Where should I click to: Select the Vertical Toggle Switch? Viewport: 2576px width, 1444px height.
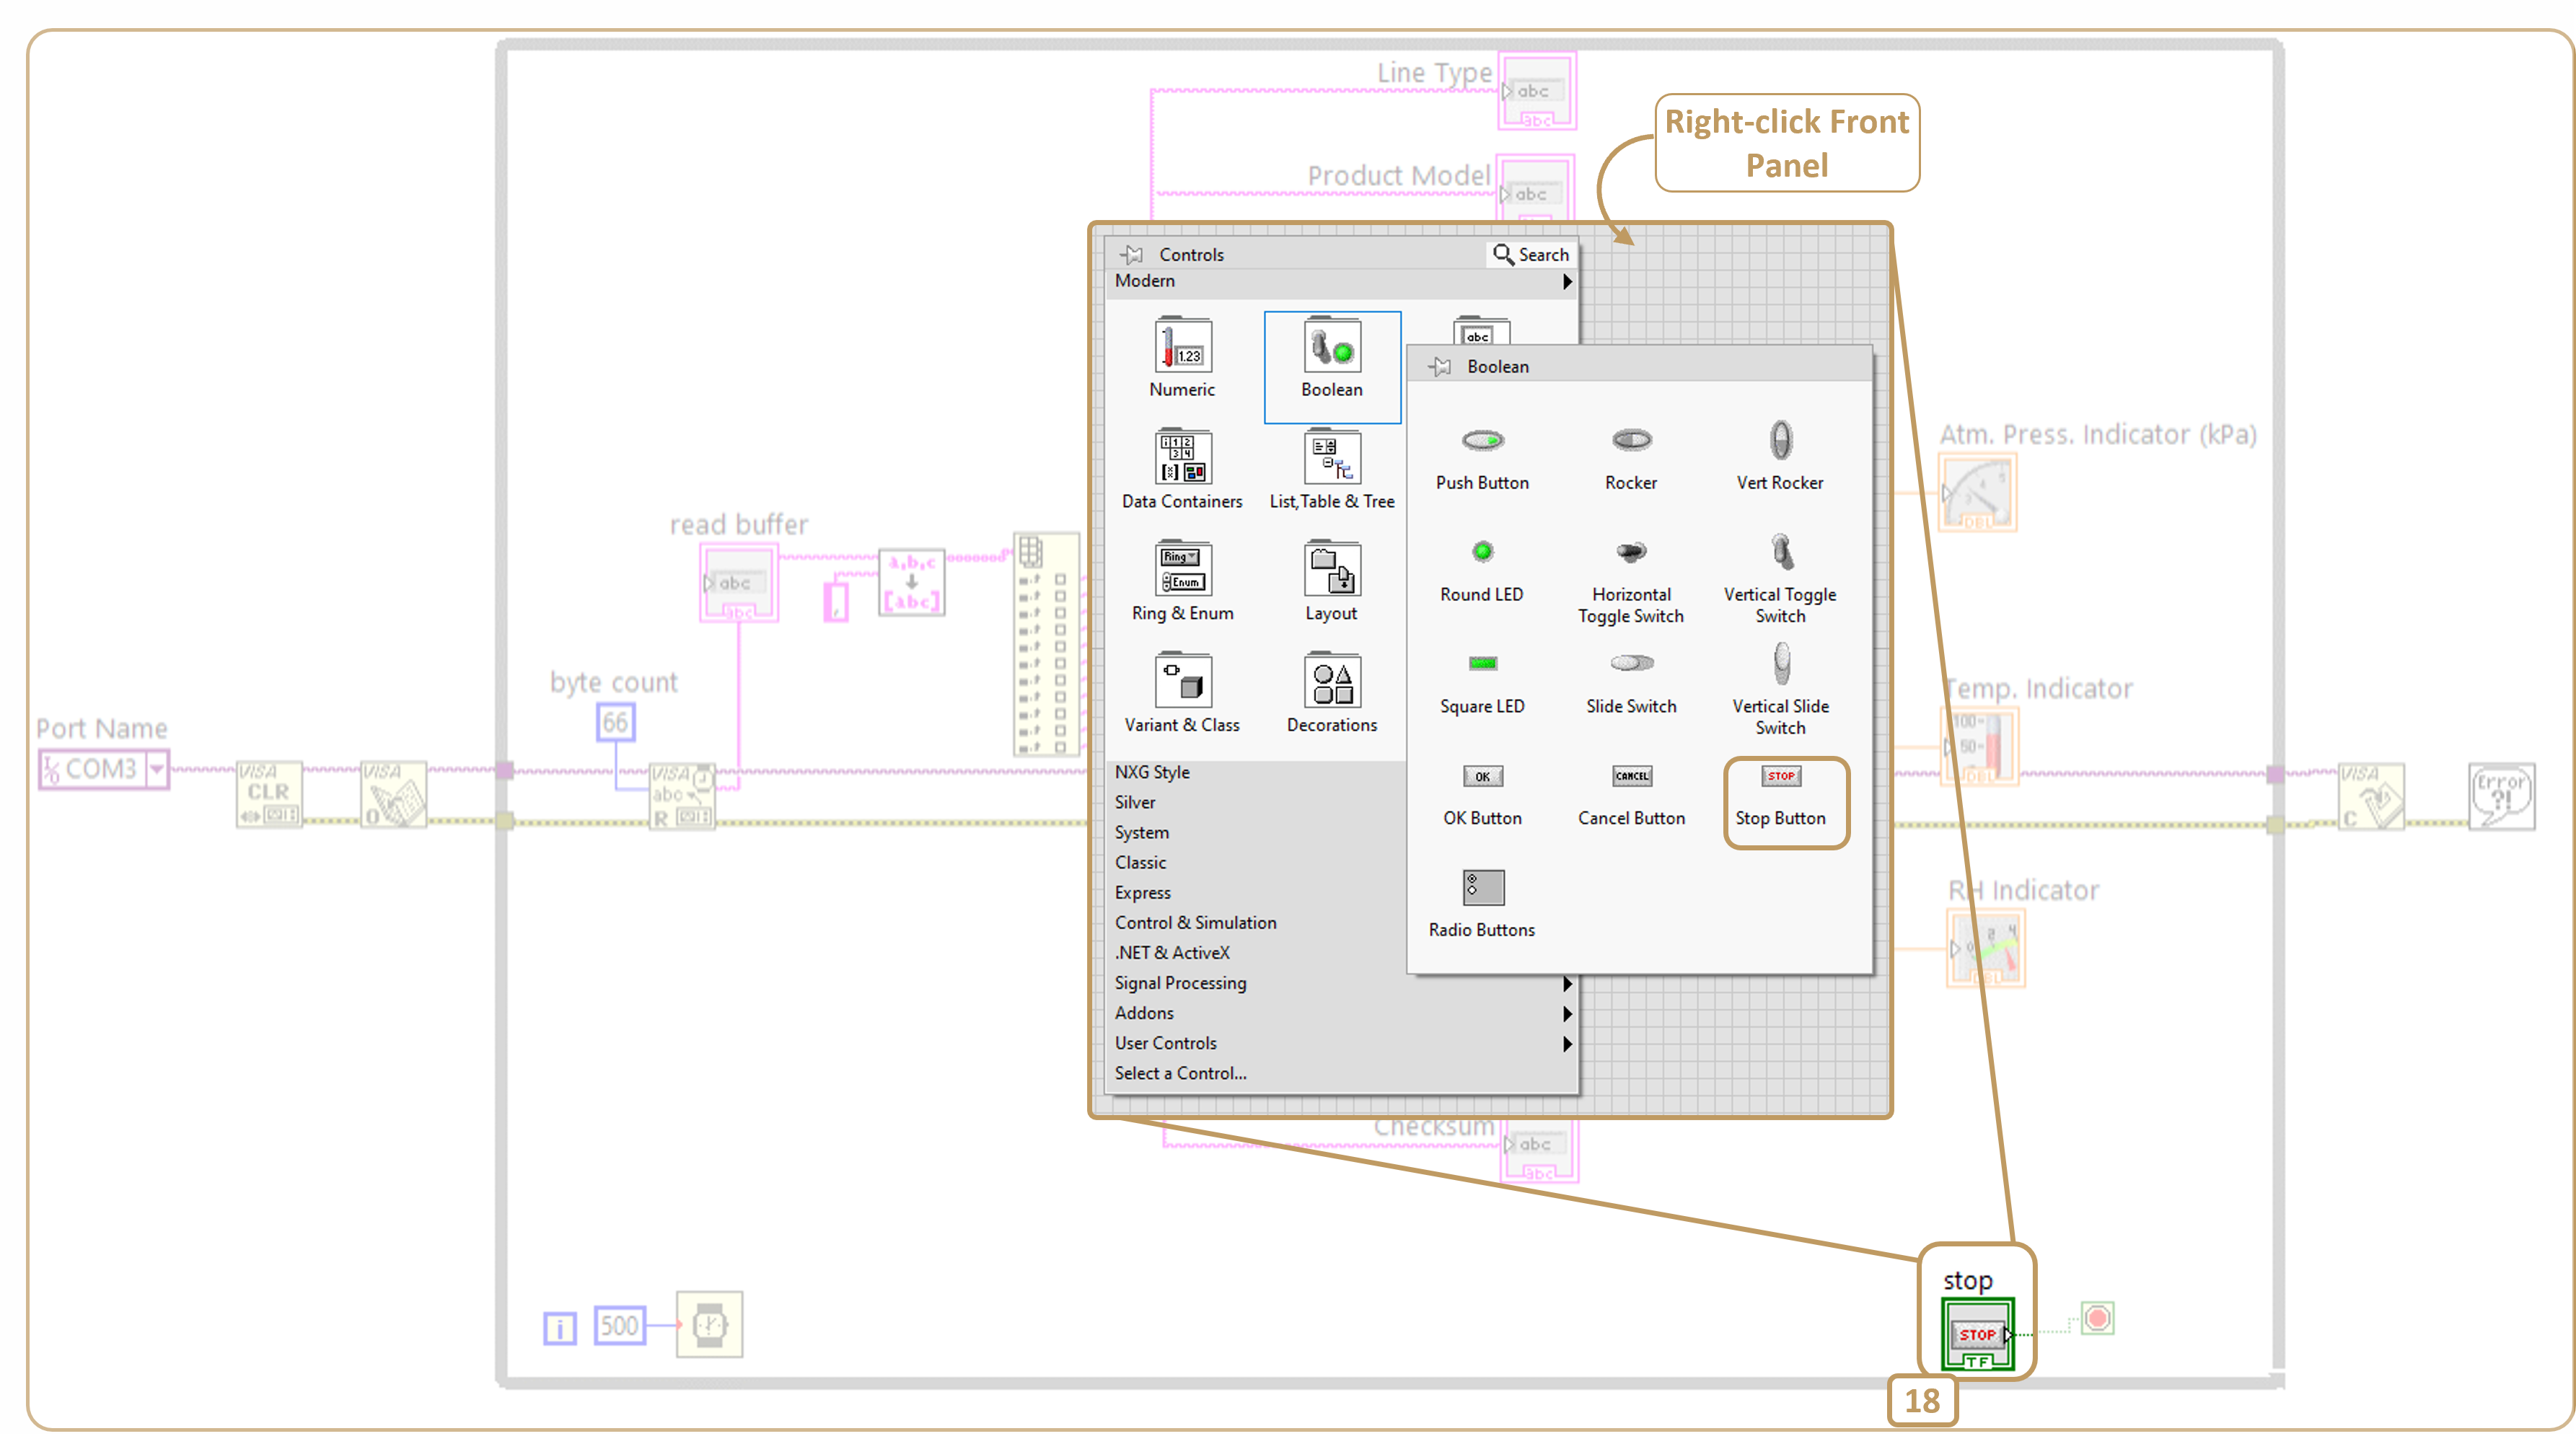pyautogui.click(x=1780, y=580)
